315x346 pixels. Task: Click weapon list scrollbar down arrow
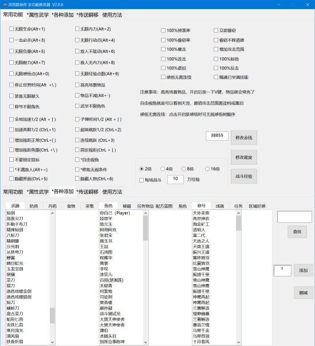pos(52,342)
